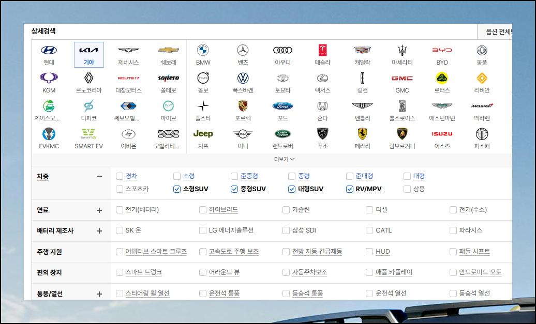Viewport: 536px width, 324px height.
Task: Choose the GMC brand logo
Action: click(403, 78)
